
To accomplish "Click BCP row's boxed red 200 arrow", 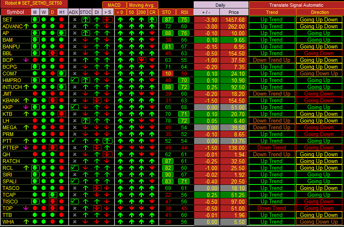I will pyautogui.click(x=142, y=60).
